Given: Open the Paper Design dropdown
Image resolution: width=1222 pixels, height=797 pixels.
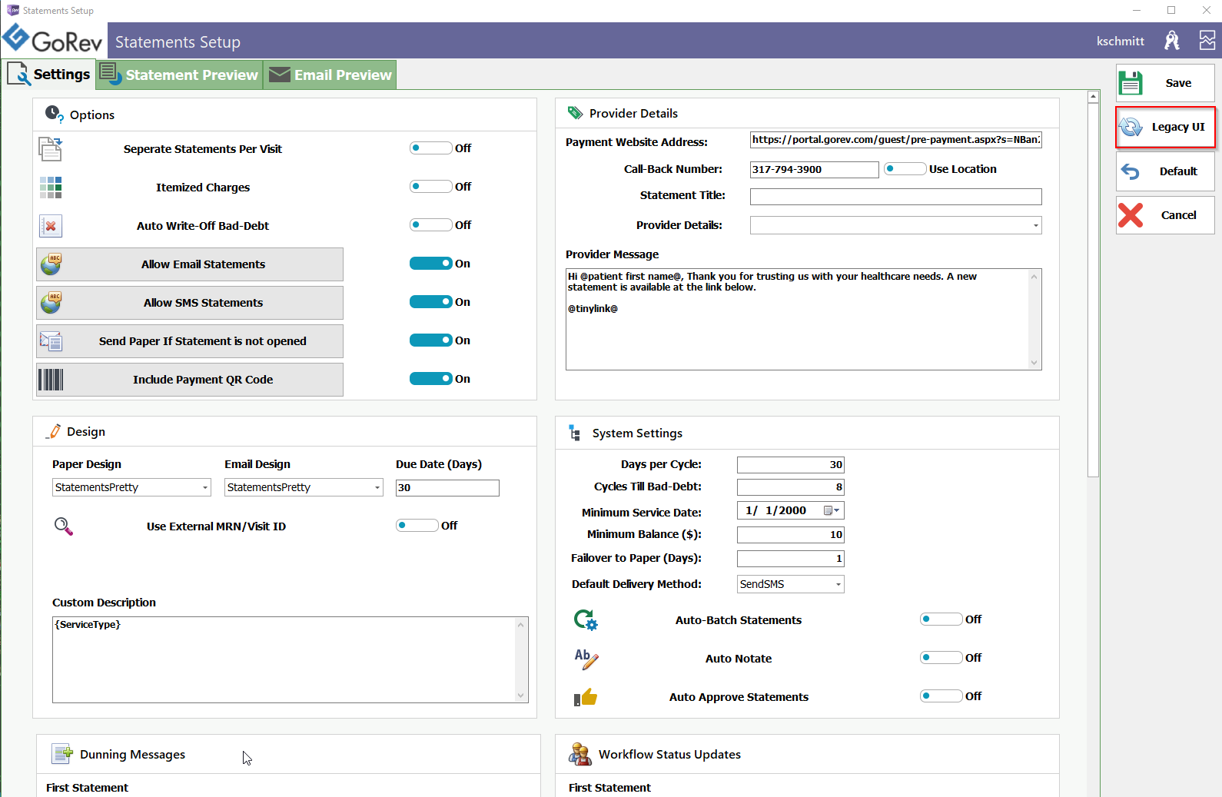Looking at the screenshot, I should [131, 487].
